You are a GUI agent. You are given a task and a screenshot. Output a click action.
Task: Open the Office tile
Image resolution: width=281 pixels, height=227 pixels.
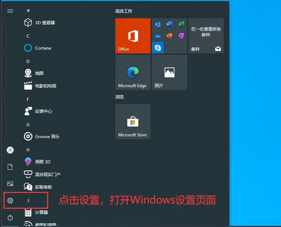[133, 36]
